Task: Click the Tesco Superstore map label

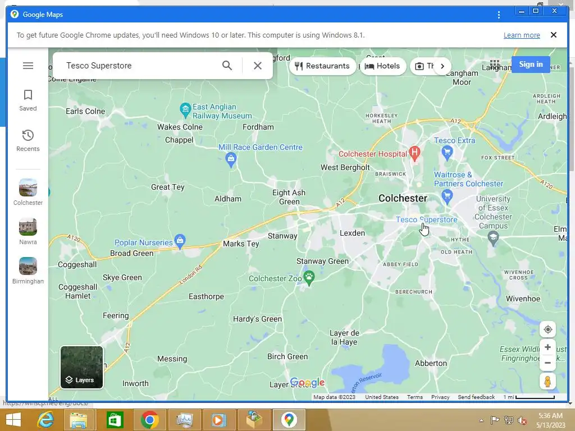Action: click(x=427, y=219)
